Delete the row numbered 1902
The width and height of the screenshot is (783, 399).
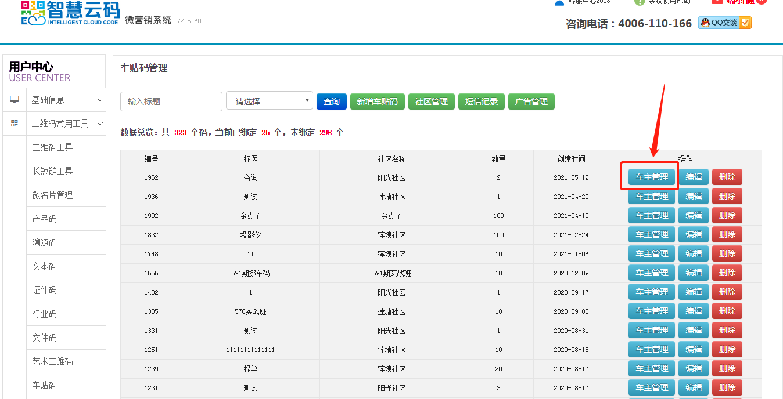click(x=727, y=216)
